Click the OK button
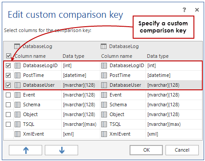This screenshot has width=205, height=161. (x=146, y=150)
